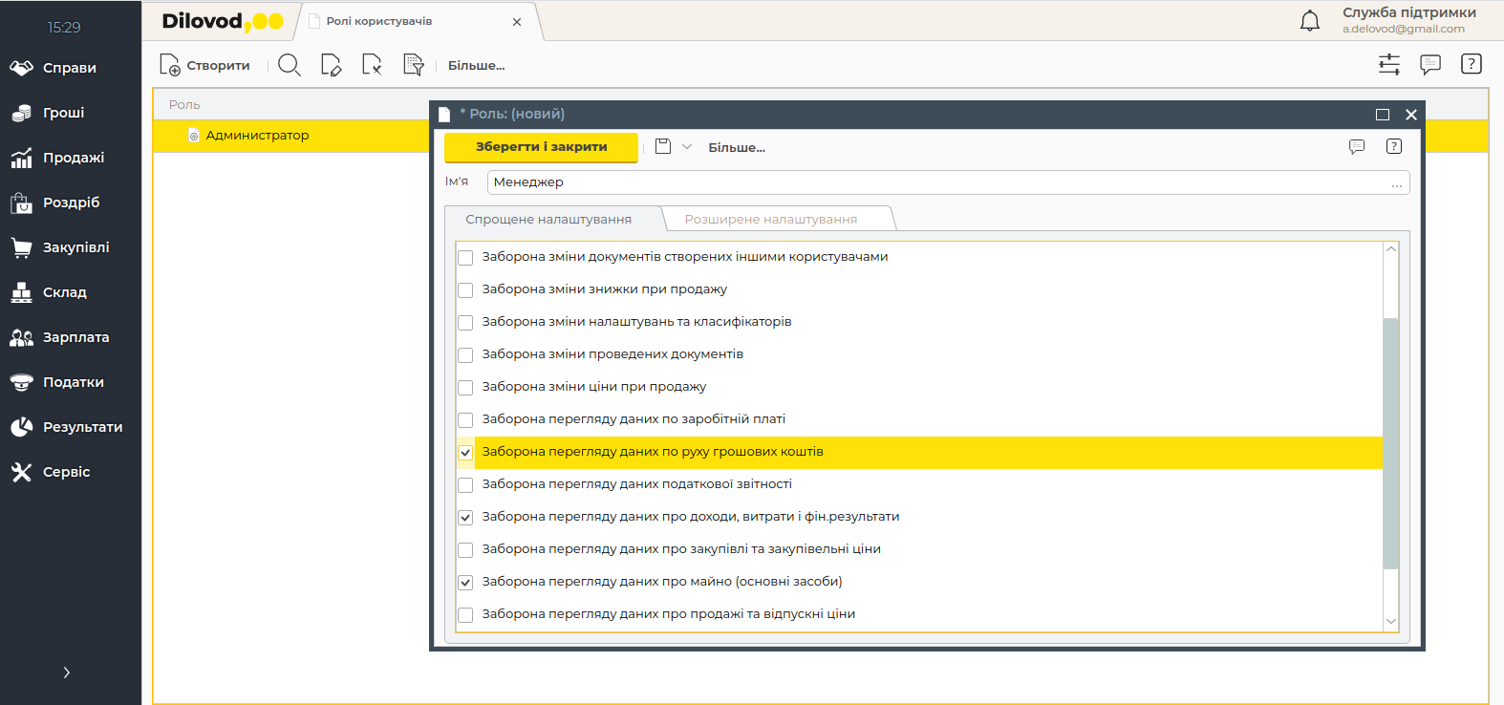Click the notification bell icon
1504x705 pixels.
(1310, 21)
